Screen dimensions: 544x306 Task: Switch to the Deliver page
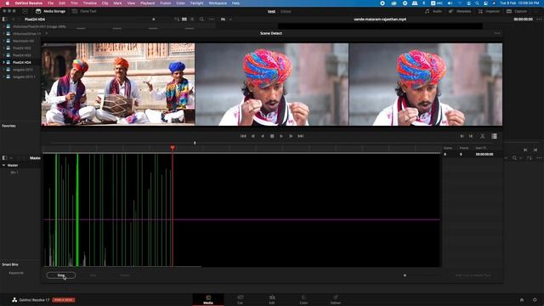[x=336, y=300]
